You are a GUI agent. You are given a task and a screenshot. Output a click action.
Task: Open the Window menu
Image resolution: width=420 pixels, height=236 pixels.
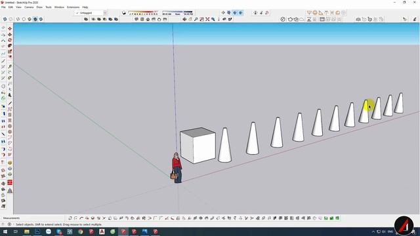coord(59,7)
